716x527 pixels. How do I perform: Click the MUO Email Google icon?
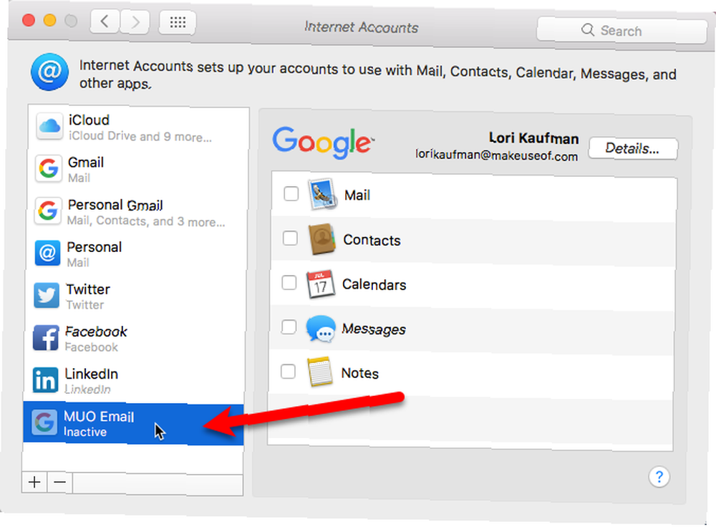pos(44,422)
